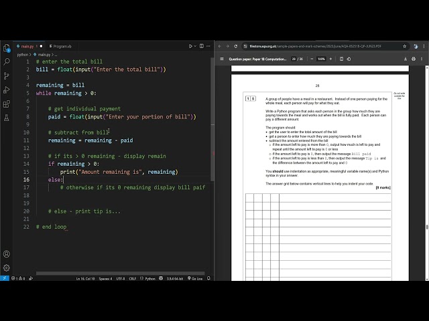Click the PDF page number field

click(294, 59)
